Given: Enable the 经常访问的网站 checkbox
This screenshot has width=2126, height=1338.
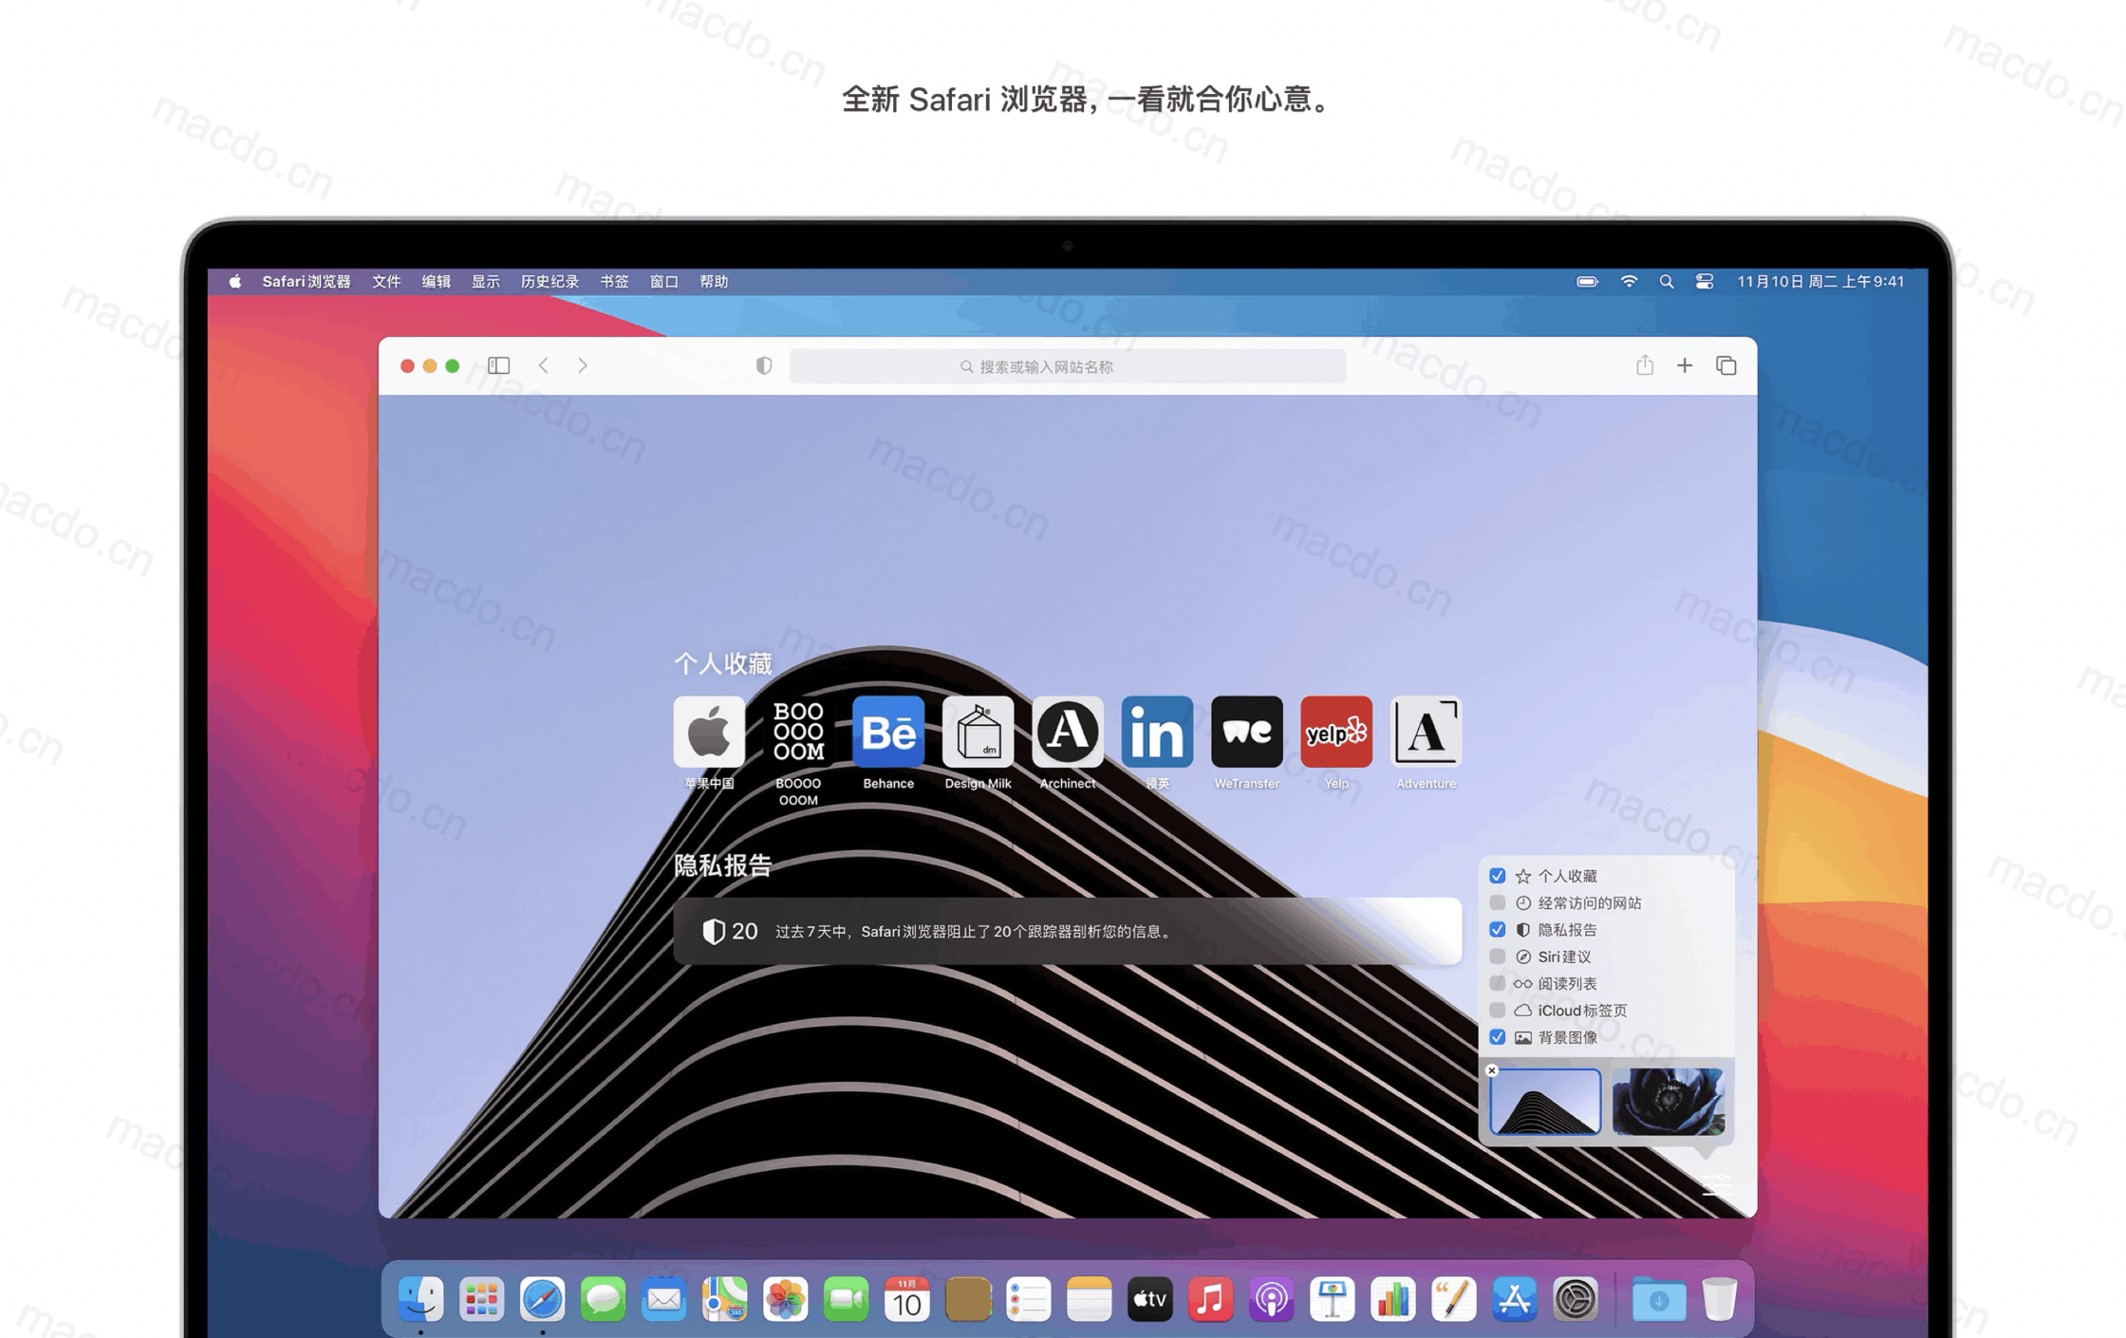Looking at the screenshot, I should tap(1498, 902).
